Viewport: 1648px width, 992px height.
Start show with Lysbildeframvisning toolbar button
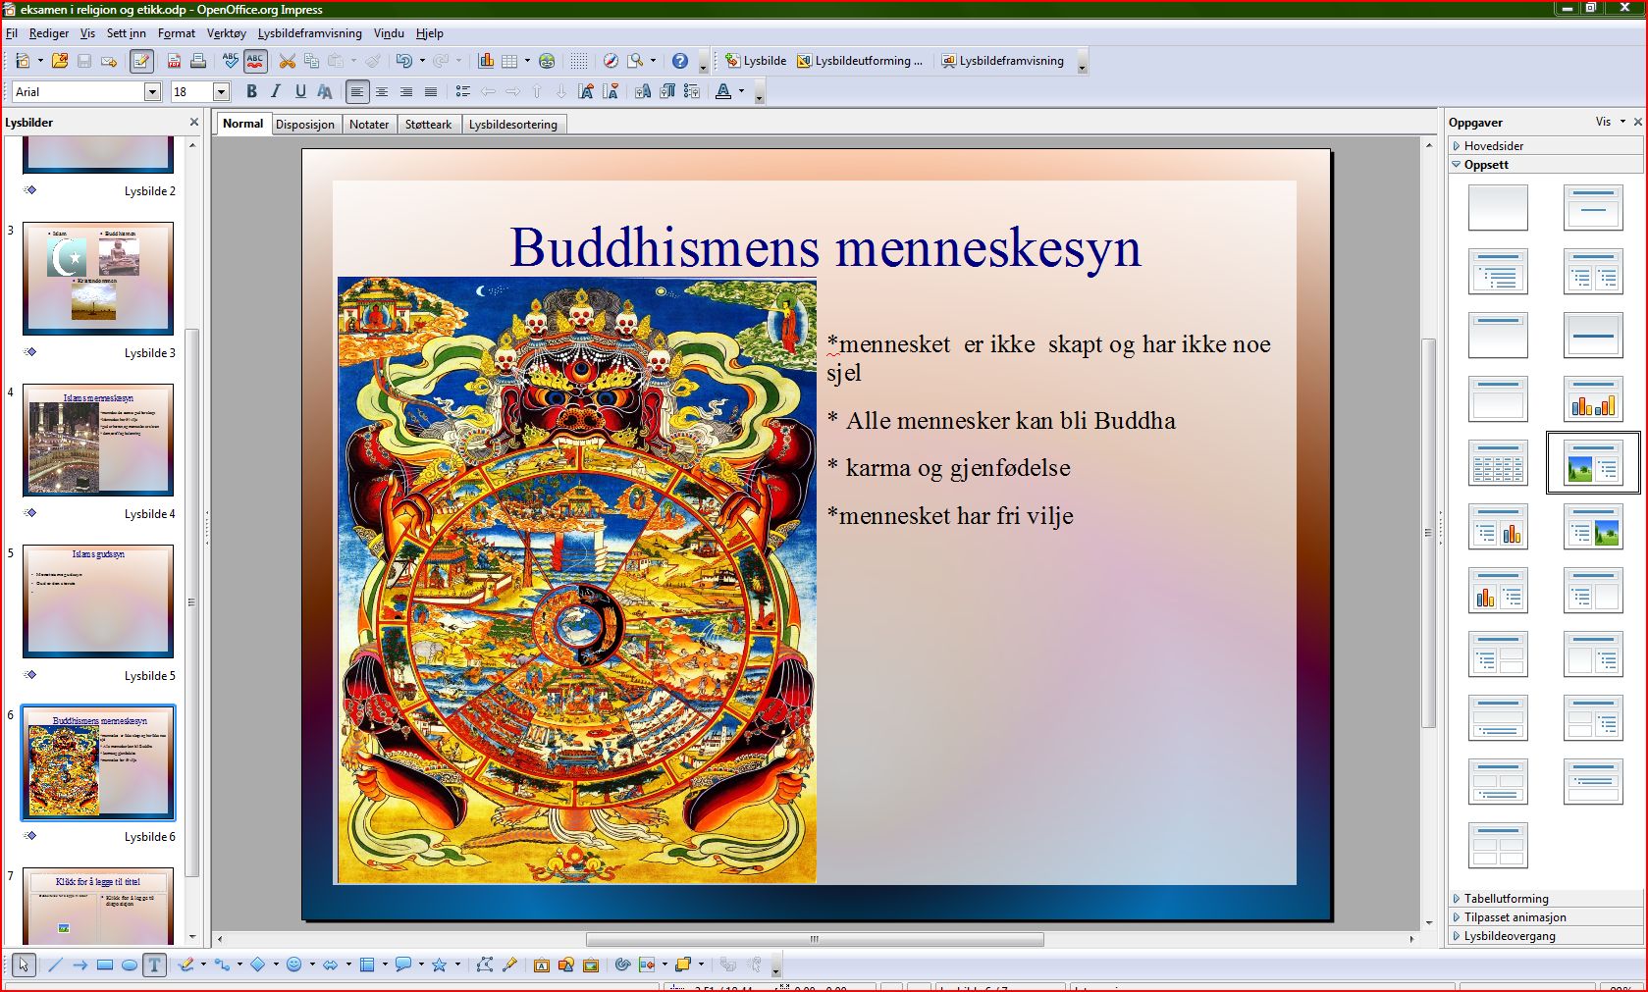[1002, 61]
